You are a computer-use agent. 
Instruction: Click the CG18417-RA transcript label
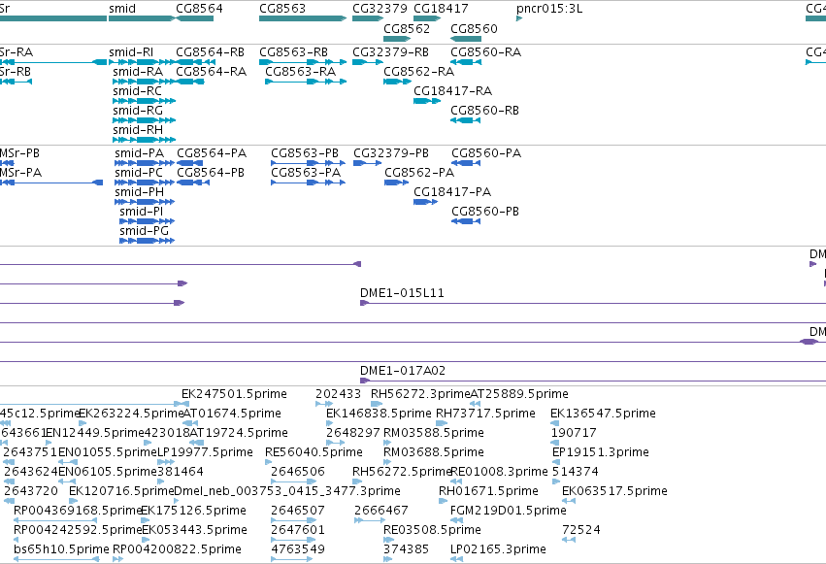(x=452, y=91)
